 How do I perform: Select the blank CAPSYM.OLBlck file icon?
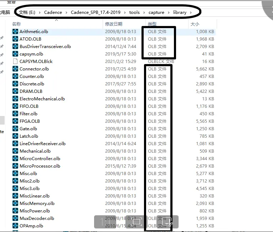click(15, 62)
